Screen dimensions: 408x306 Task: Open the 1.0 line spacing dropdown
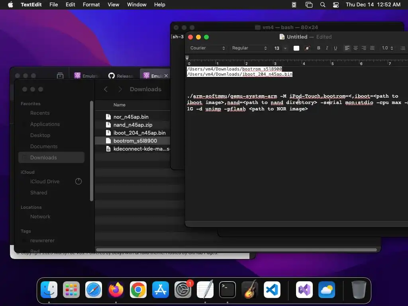387,48
